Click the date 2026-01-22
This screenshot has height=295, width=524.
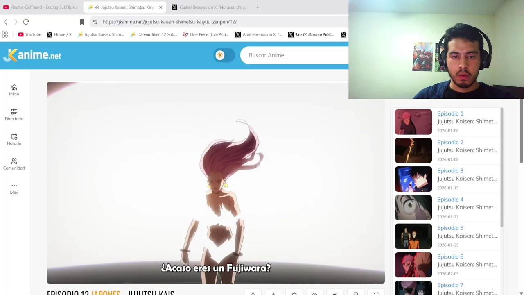click(x=448, y=216)
